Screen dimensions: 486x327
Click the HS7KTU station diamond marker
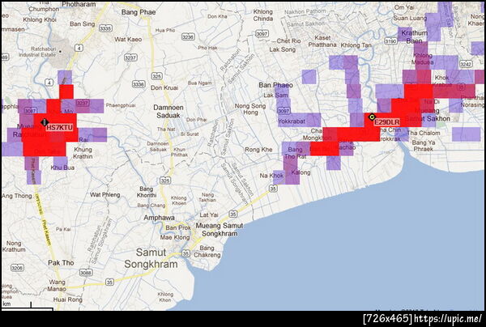coord(45,122)
